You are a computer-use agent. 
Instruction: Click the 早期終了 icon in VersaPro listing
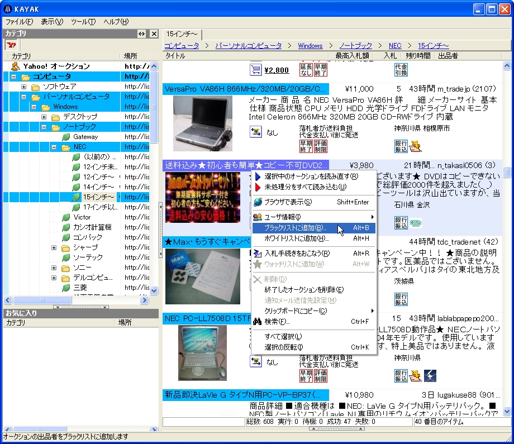tap(306, 146)
